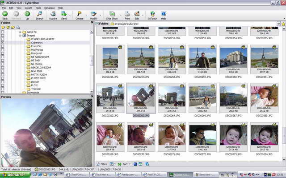Screen dimensions: 286x178
Task: Switch to Pantip.com taskbar window
Action: point(128,174)
